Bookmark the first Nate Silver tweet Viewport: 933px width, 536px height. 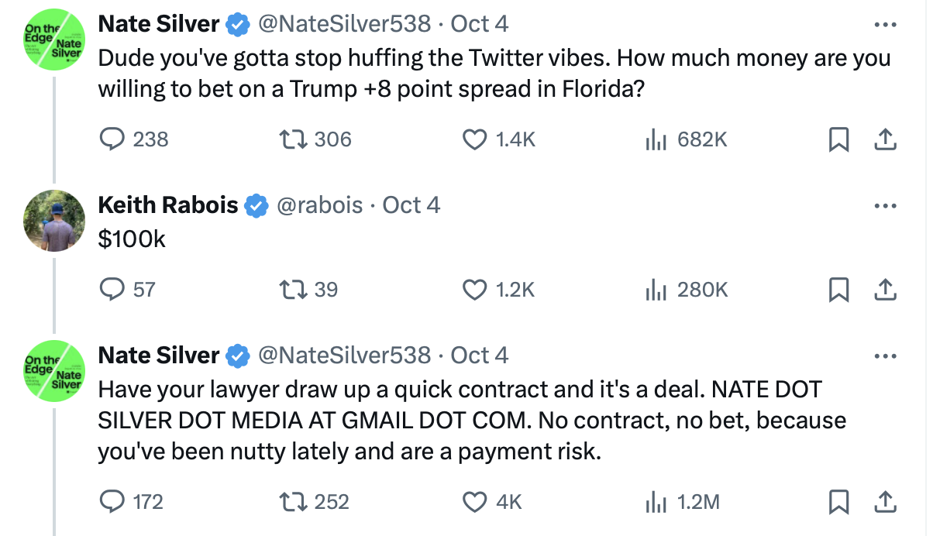[838, 139]
